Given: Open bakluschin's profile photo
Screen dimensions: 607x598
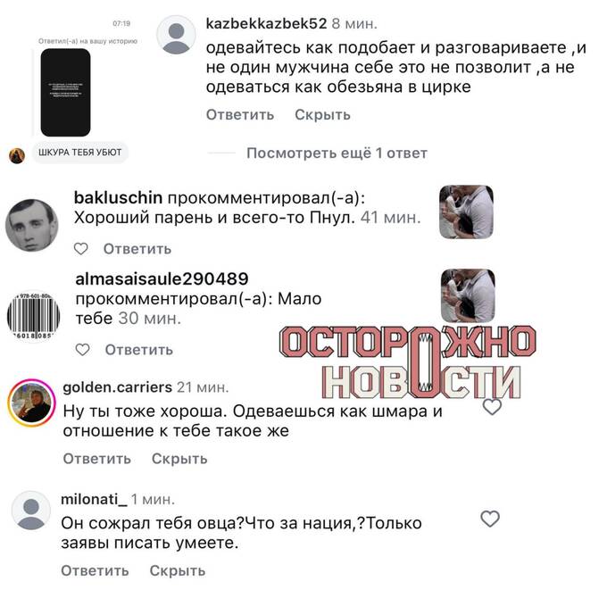Looking at the screenshot, I should [32, 225].
